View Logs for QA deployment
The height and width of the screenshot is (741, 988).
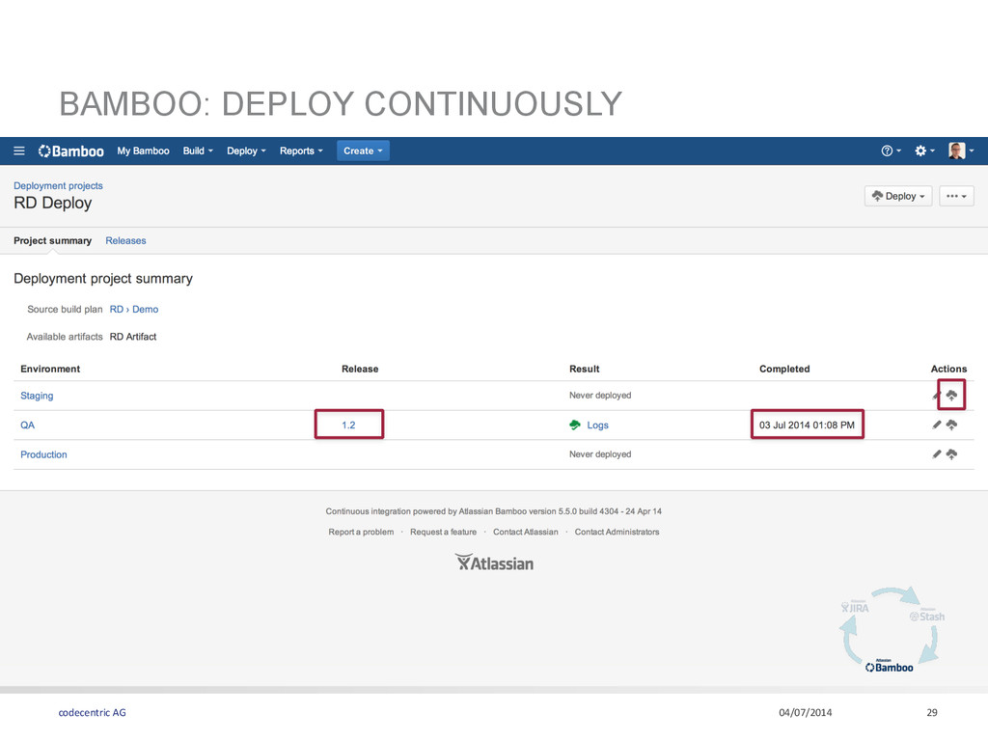click(597, 425)
